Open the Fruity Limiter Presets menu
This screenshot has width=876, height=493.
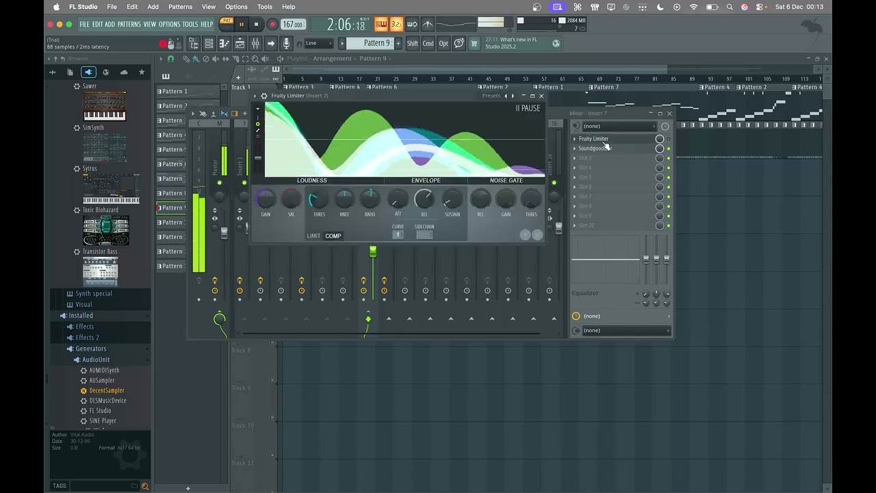pos(491,96)
